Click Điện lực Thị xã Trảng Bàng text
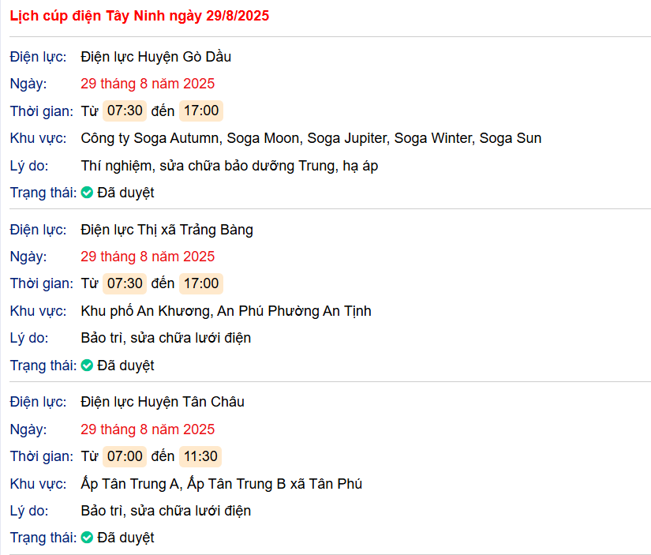This screenshot has width=651, height=555. pyautogui.click(x=167, y=230)
